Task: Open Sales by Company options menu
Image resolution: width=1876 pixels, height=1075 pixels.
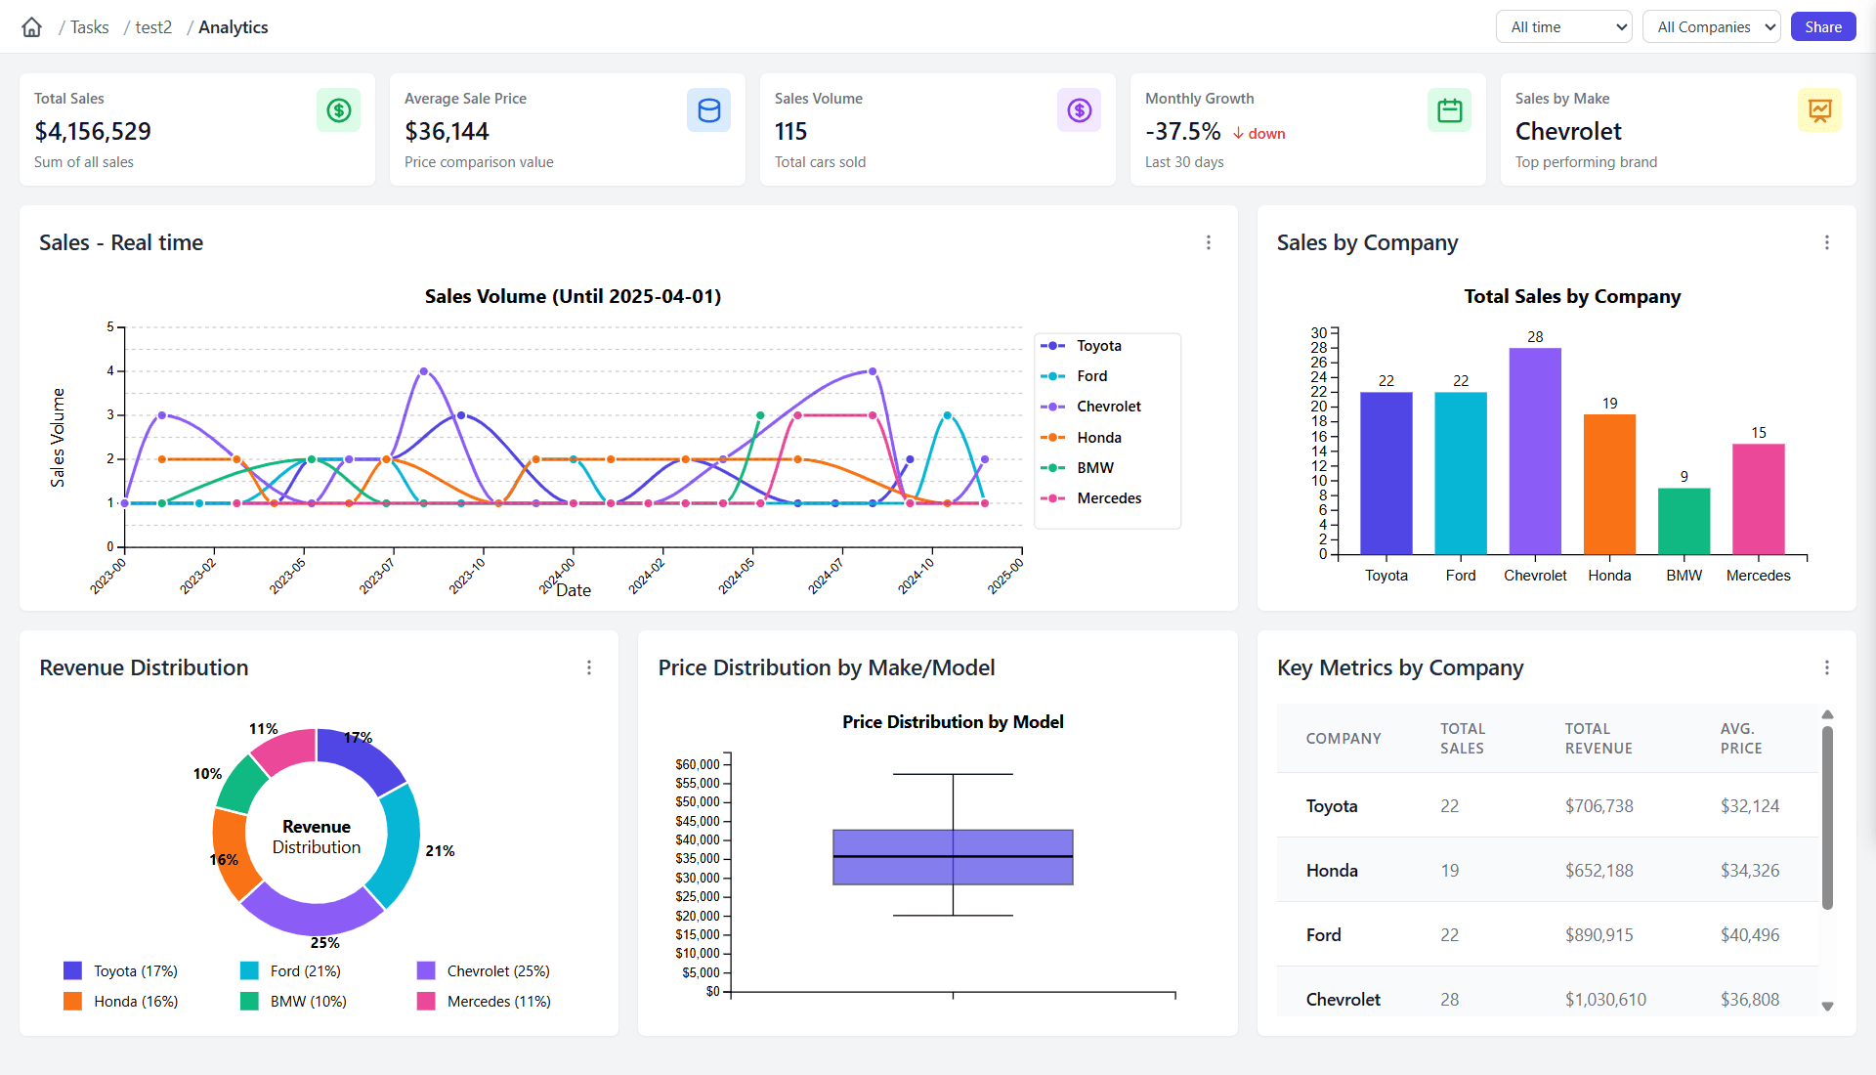Action: click(1827, 242)
